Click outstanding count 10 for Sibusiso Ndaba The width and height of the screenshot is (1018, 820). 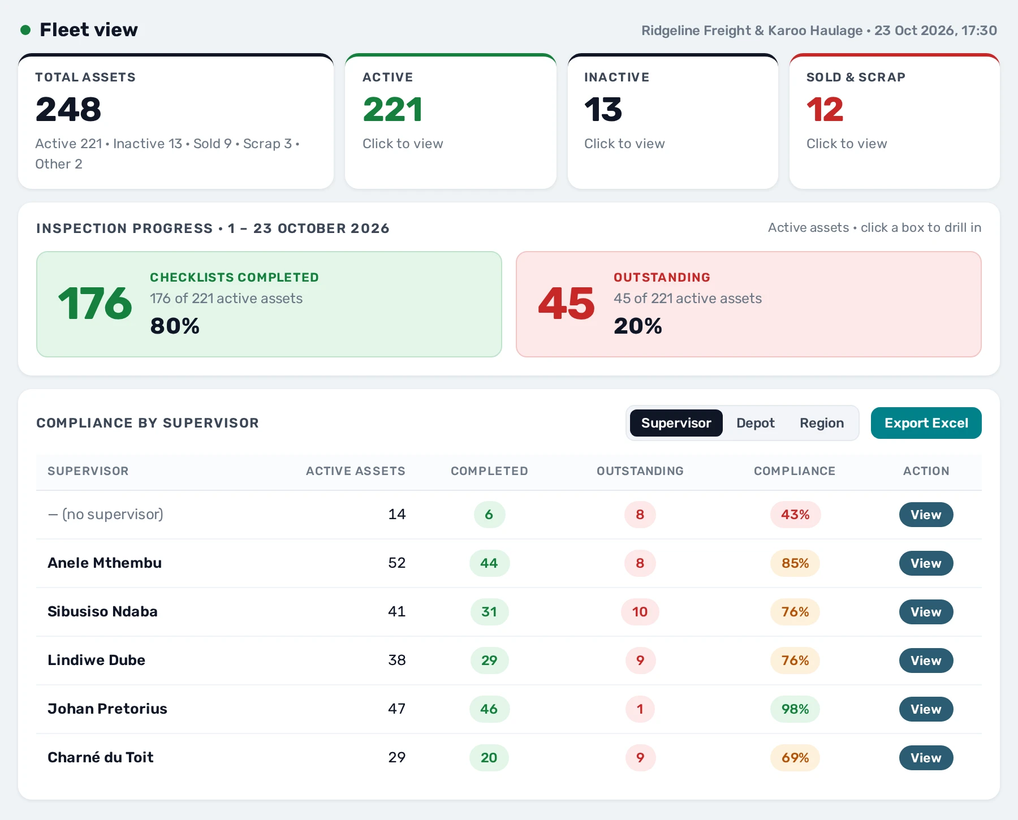tap(640, 612)
